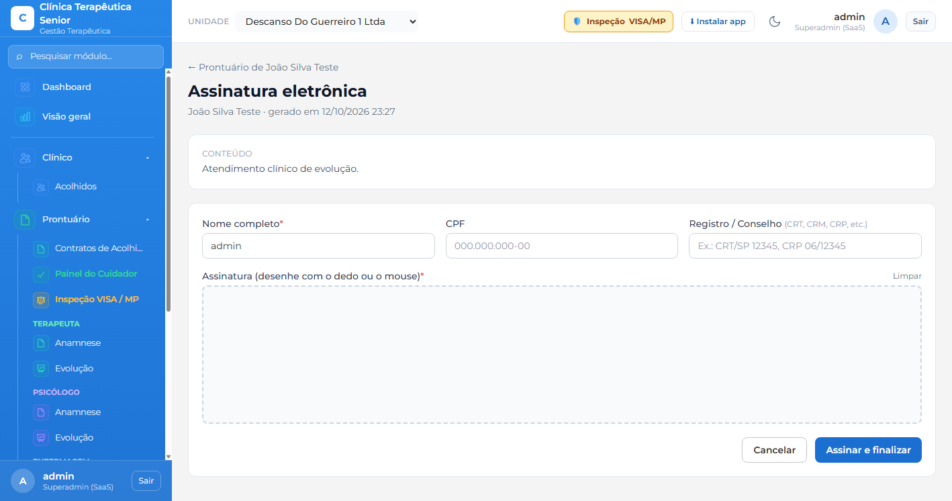Click the Visão geral bar chart icon
The height and width of the screenshot is (501, 952).
pos(25,117)
